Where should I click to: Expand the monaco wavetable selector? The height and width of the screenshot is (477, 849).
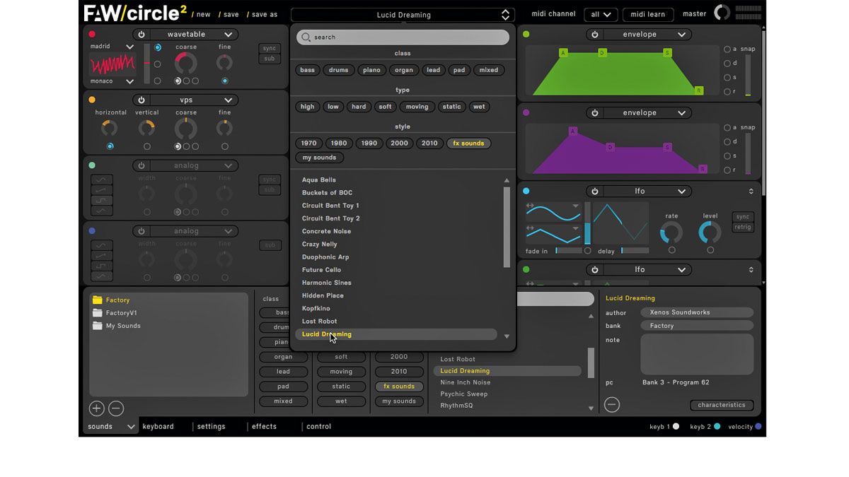pyautogui.click(x=131, y=81)
